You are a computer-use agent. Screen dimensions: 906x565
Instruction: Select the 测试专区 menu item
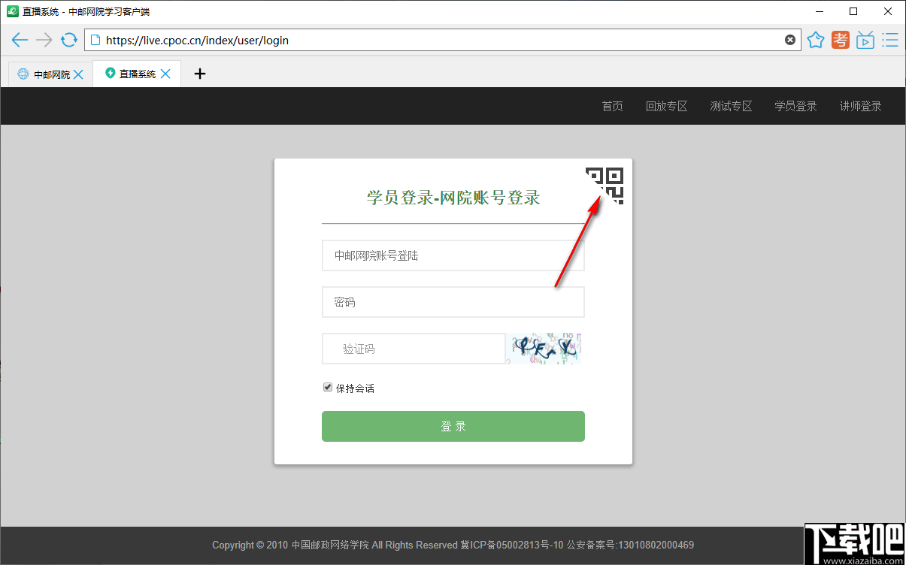(x=730, y=106)
